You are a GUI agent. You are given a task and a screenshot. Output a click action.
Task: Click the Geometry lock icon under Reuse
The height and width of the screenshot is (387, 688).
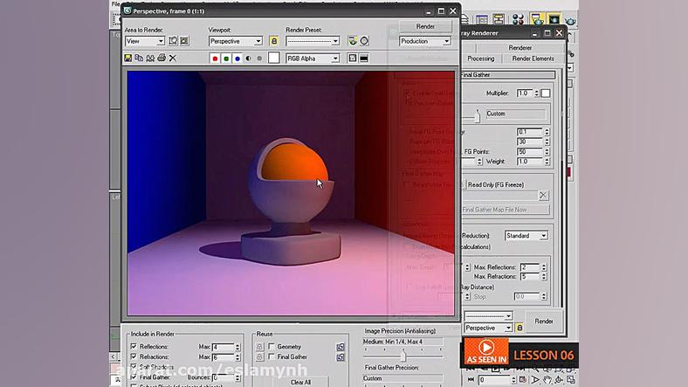point(259,347)
